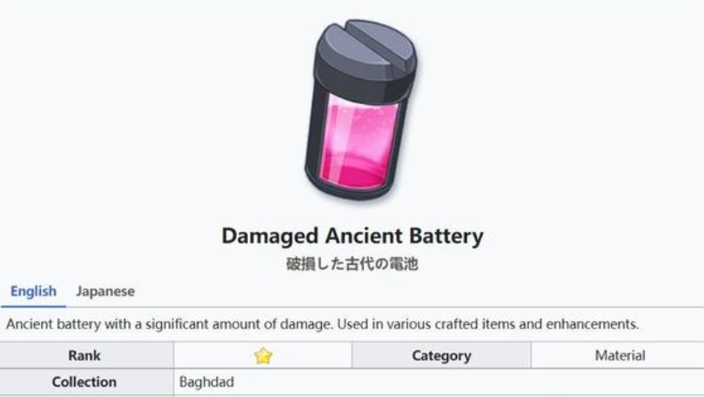Screen dimensions: 704x397
Task: Click the pink liquid in battery
Action: (x=358, y=143)
